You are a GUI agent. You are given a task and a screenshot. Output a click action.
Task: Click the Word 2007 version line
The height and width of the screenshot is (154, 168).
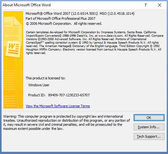80,13
